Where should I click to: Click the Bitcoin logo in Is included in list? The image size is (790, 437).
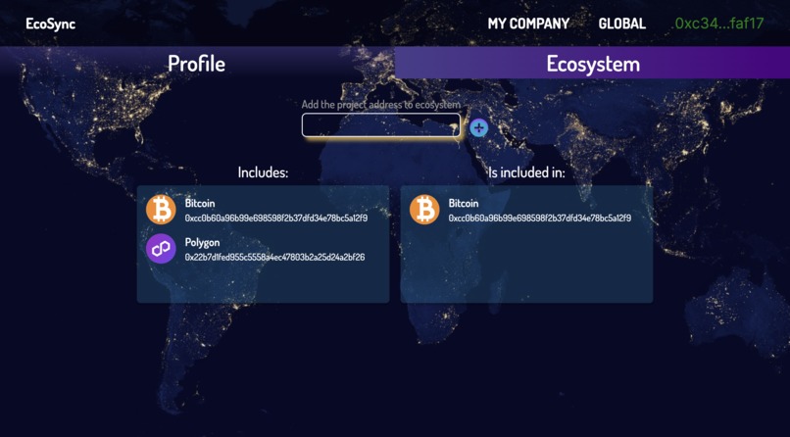pyautogui.click(x=424, y=210)
